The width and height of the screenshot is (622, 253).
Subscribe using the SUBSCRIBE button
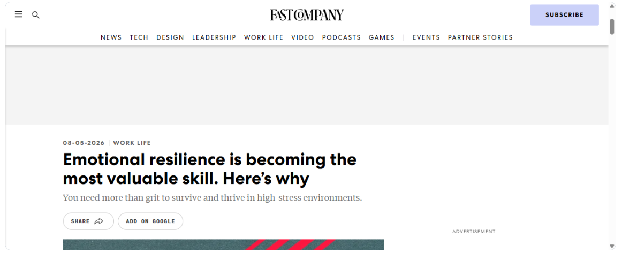click(x=564, y=15)
